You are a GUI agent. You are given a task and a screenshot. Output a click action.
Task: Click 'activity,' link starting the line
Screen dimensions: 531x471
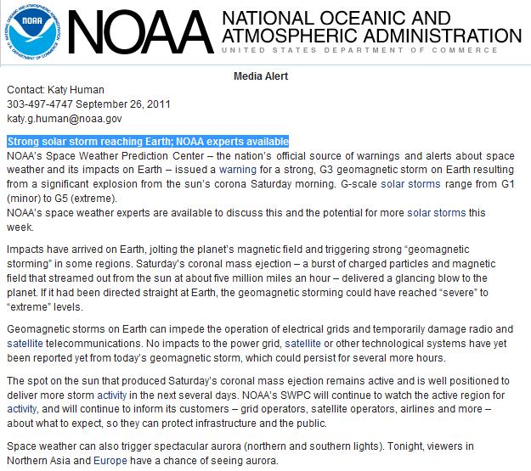tap(22, 409)
